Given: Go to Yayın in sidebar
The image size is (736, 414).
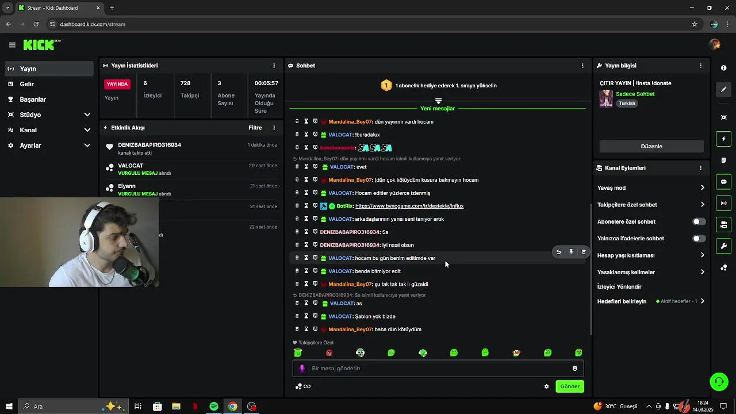Looking at the screenshot, I should click(x=49, y=68).
